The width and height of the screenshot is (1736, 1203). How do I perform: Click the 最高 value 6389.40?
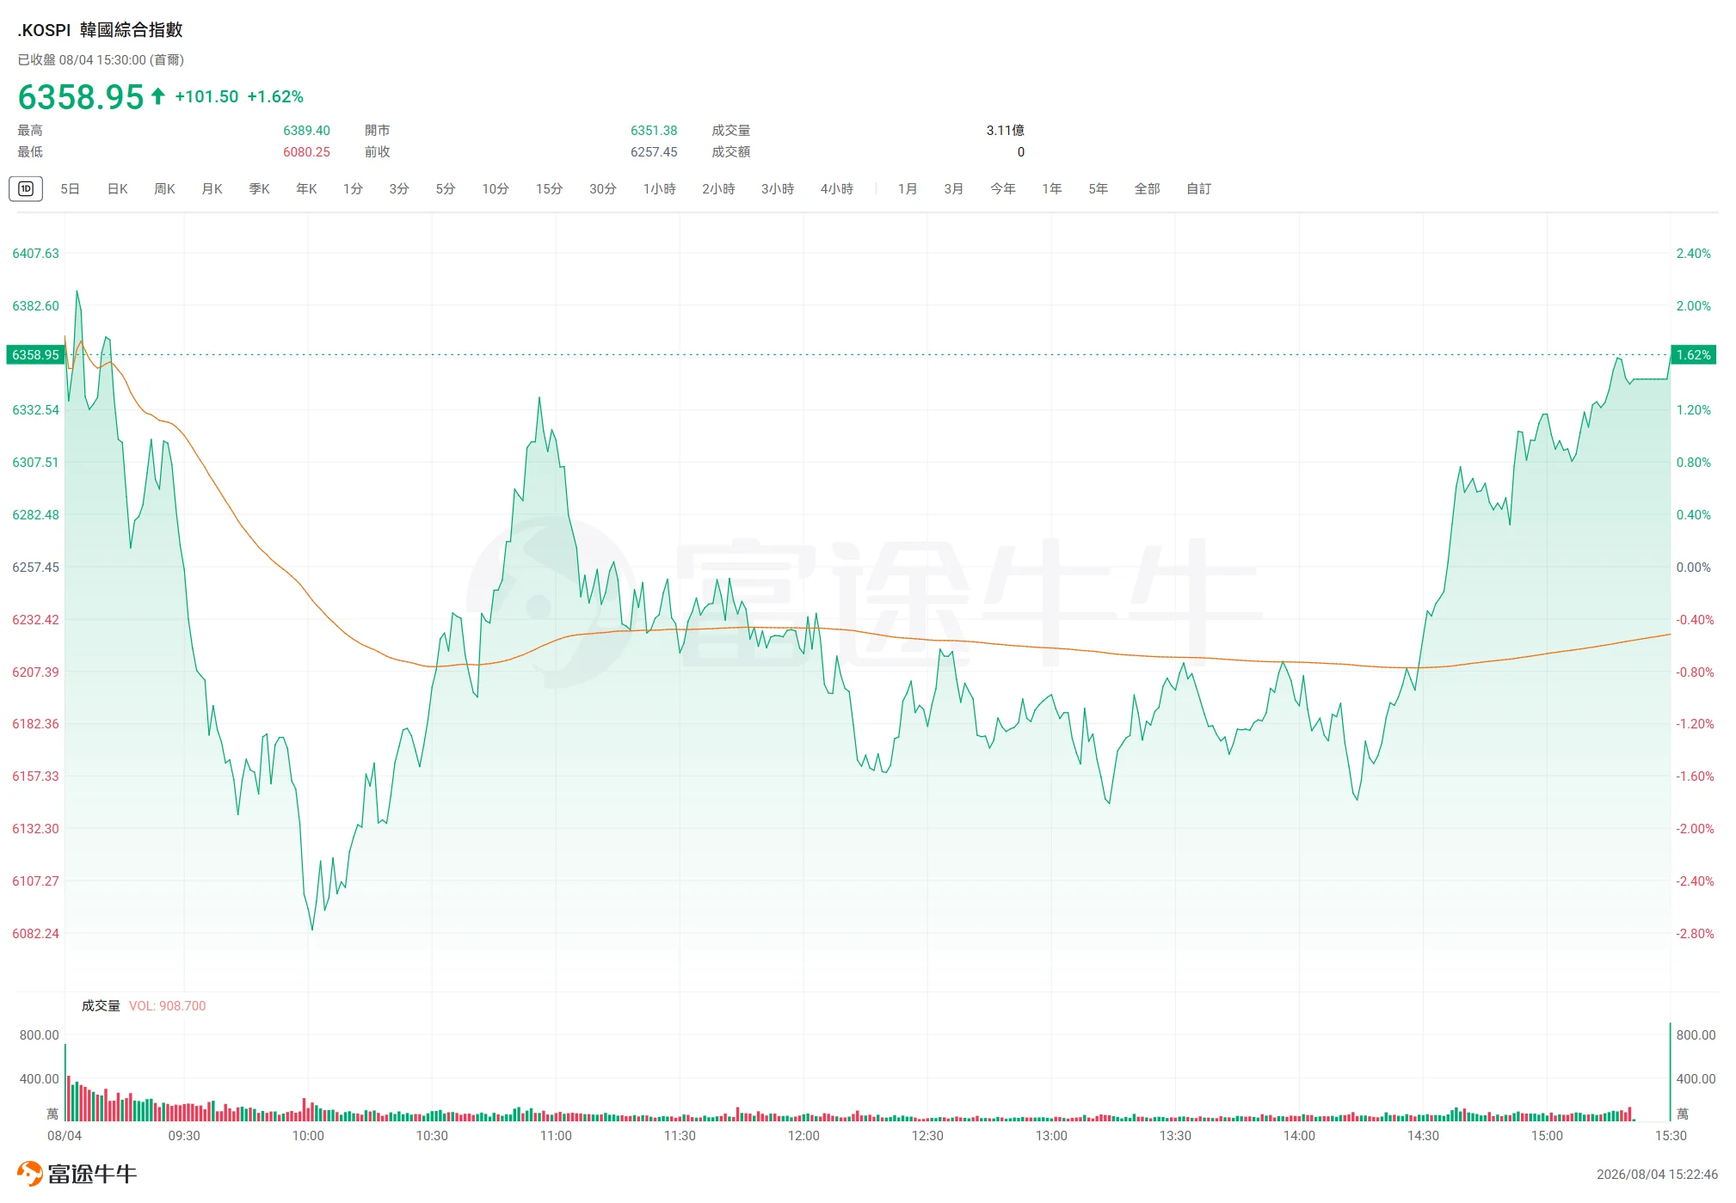307,131
